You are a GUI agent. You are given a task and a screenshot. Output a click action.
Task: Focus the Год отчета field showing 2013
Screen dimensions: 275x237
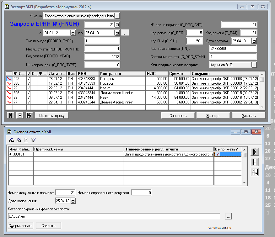pos(102,57)
